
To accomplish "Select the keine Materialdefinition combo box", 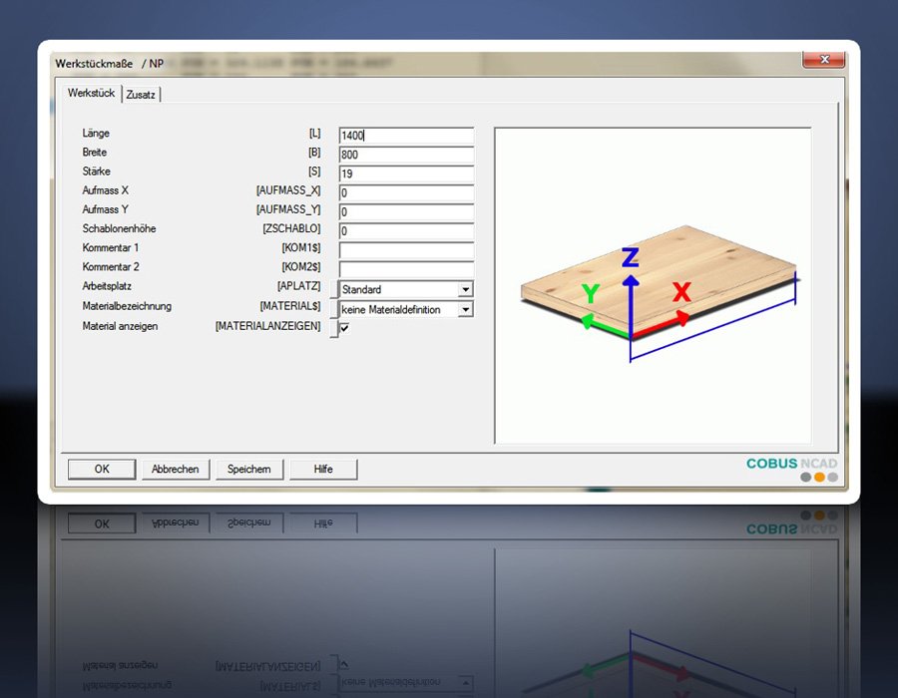I will [406, 309].
